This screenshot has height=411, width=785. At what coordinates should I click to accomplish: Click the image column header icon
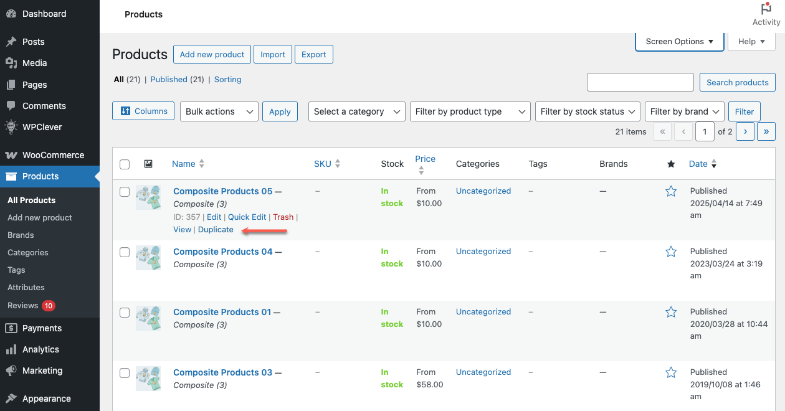click(x=148, y=164)
